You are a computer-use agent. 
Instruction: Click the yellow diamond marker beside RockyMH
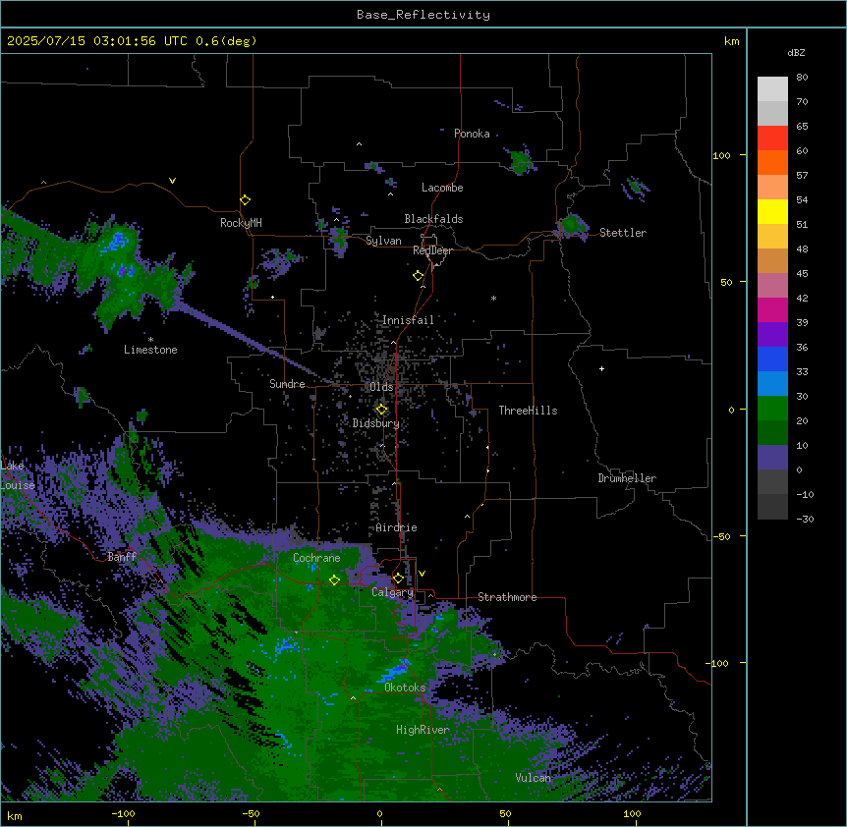click(246, 200)
